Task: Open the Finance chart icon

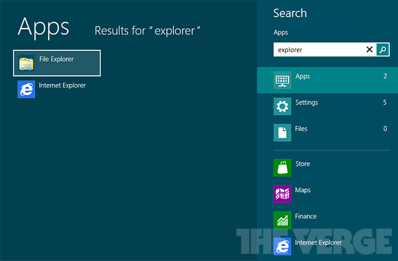Action: 282,220
